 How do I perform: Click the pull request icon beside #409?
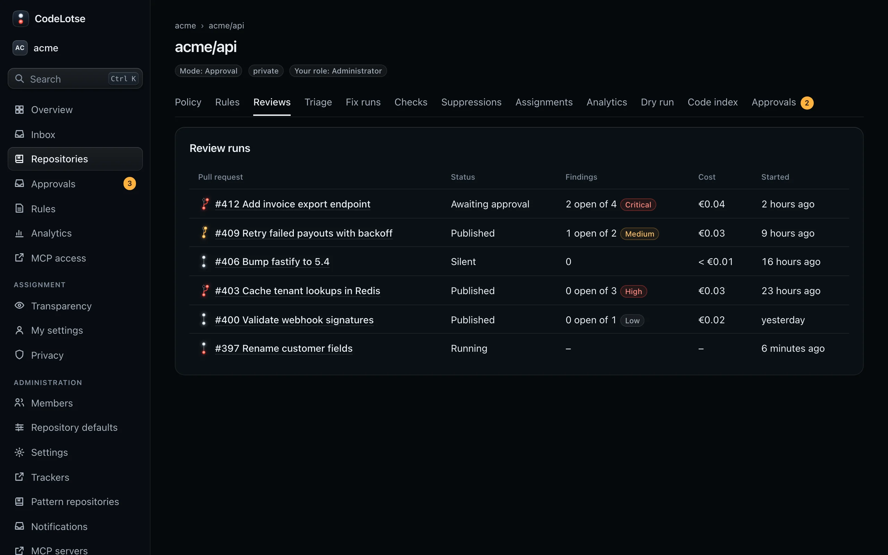(x=204, y=233)
